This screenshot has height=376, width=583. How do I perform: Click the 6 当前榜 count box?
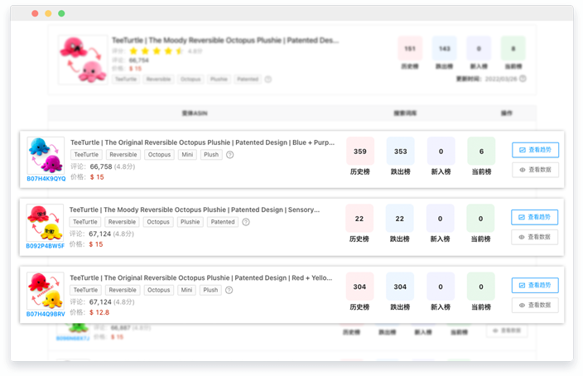481,152
